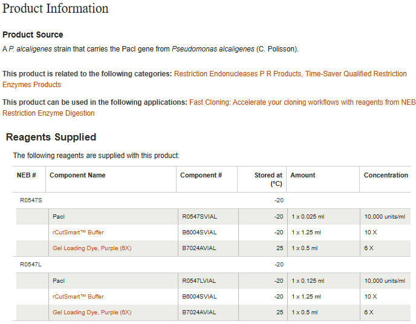Open rCutSmart Buffer link under R0547S
Screen dimensions: 416x324
pyautogui.click(x=78, y=233)
